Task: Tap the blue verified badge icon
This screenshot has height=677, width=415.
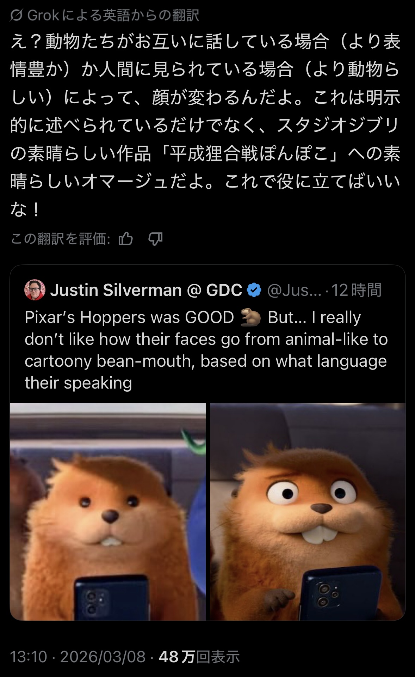Action: click(x=254, y=290)
